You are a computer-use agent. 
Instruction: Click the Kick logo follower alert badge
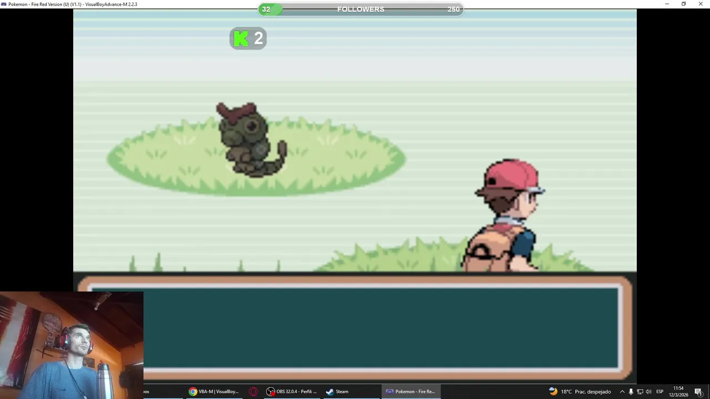click(x=248, y=38)
